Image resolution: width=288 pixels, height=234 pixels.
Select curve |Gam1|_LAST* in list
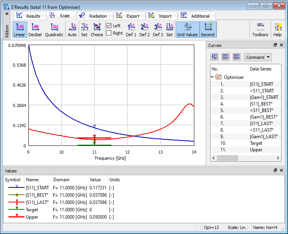(246, 137)
